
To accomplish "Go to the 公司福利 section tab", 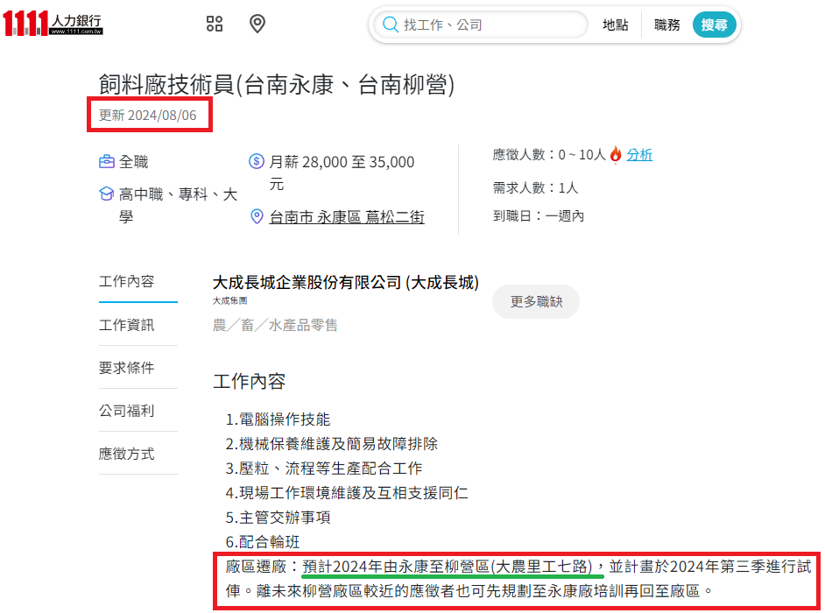I will click(127, 411).
